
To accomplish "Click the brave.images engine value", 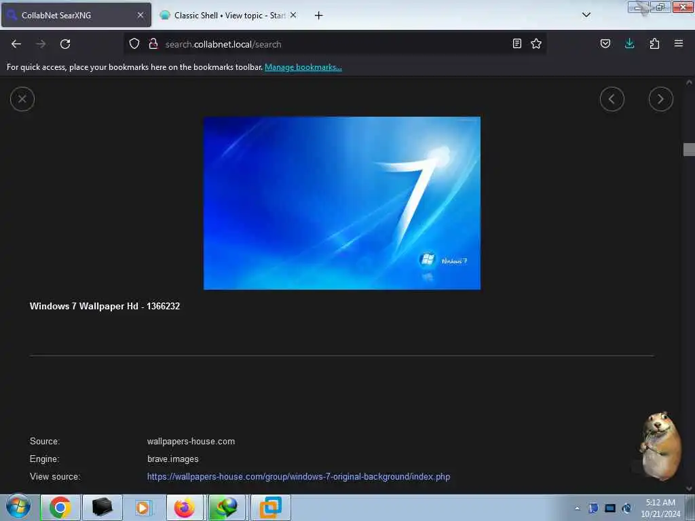I will (173, 459).
